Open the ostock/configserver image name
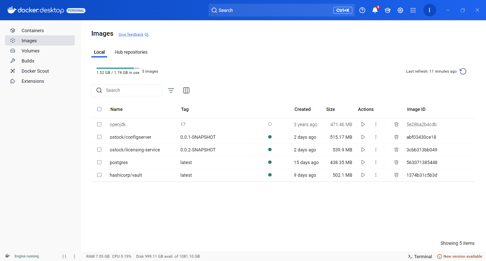The height and width of the screenshot is (261, 486). point(130,137)
